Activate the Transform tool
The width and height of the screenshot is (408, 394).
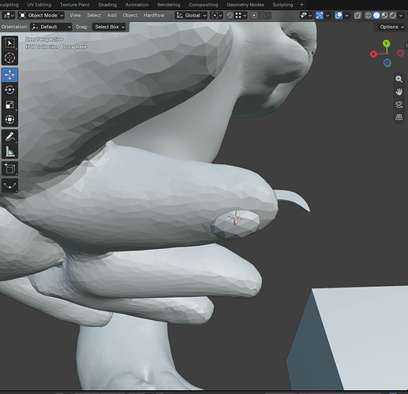point(9,120)
